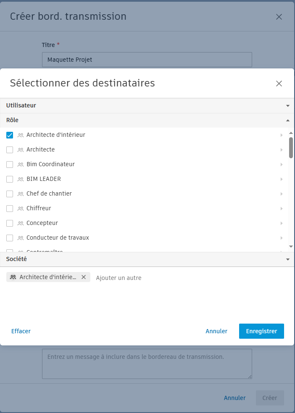Click the Effacer link
The width and height of the screenshot is (295, 413).
click(x=21, y=331)
